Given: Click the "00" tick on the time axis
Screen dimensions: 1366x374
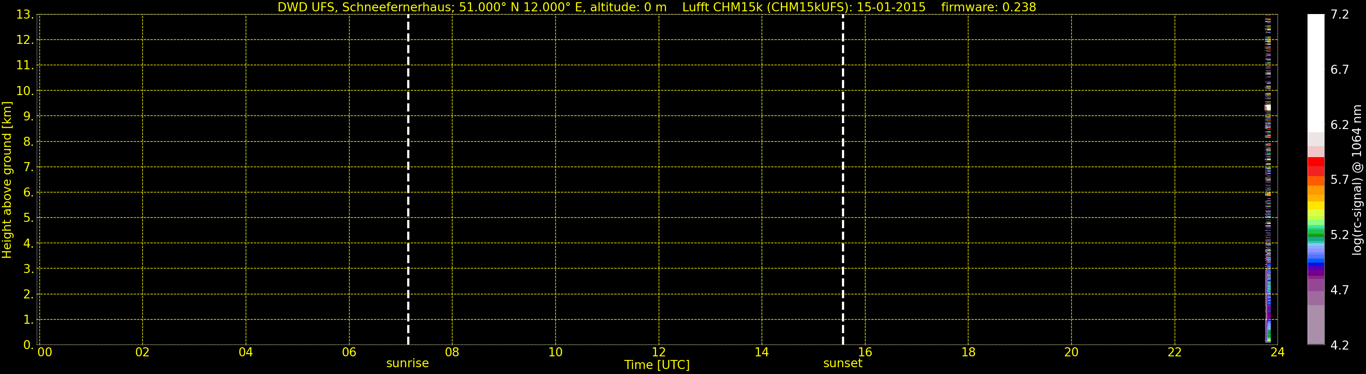Looking at the screenshot, I should 45,352.
